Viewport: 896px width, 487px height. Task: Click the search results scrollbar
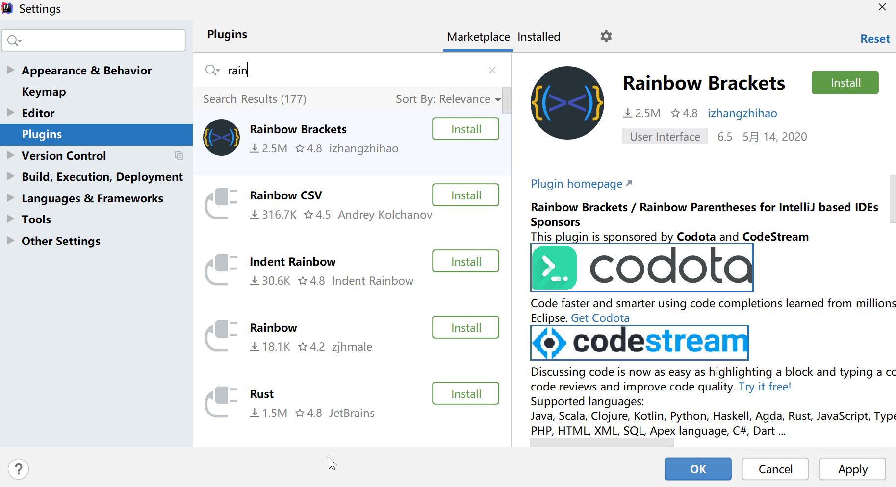(x=507, y=100)
